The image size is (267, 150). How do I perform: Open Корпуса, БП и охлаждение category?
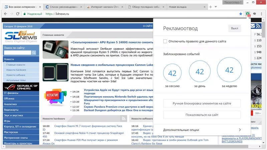pyautogui.click(x=21, y=127)
